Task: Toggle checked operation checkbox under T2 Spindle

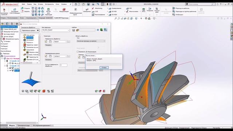Action: pyautogui.click(x=10, y=68)
